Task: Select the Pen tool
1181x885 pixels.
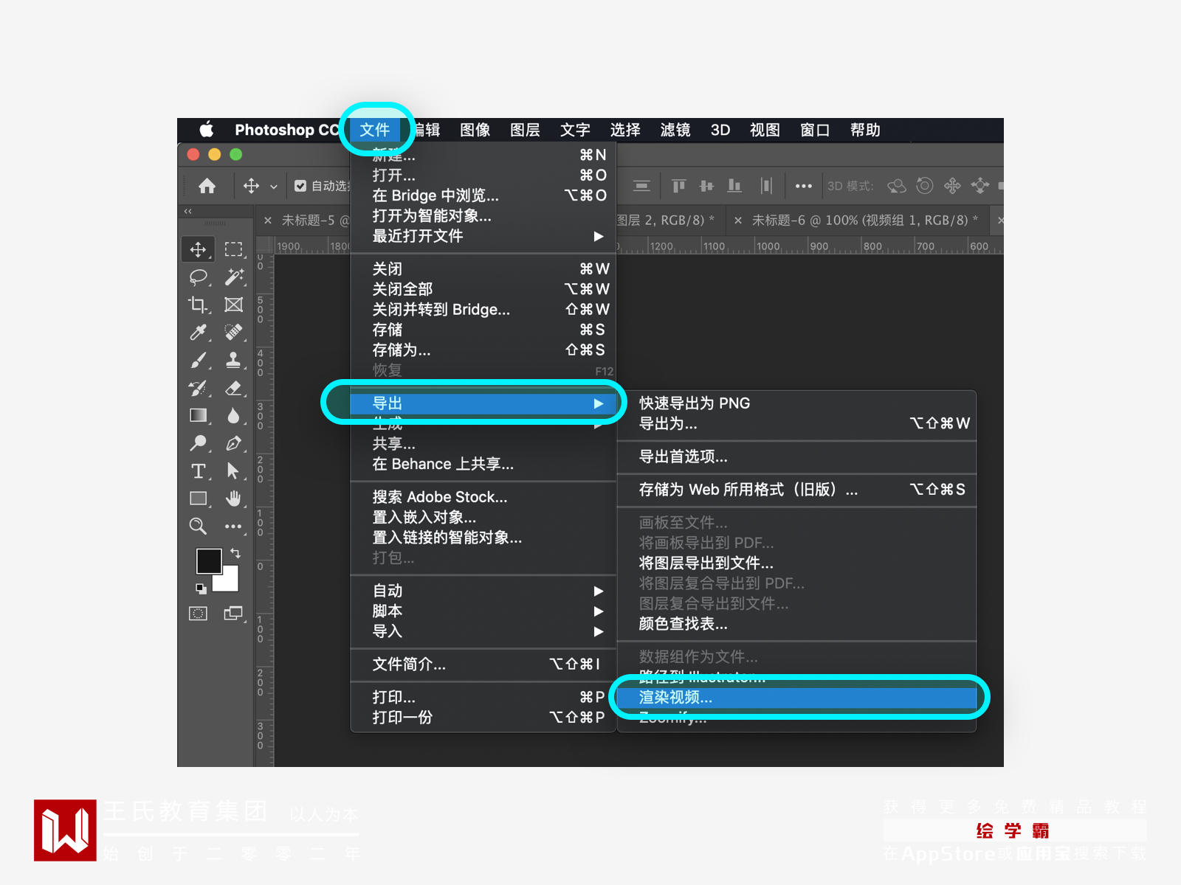Action: (x=233, y=443)
